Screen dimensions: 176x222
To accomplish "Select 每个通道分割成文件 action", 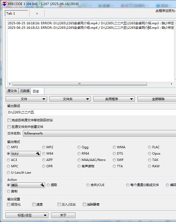I will click(x=128, y=185).
